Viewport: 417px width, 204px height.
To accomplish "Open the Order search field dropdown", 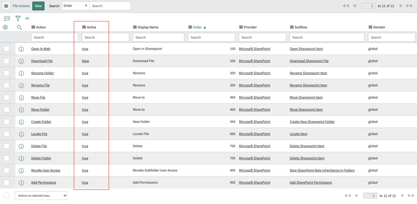I will (76, 6).
